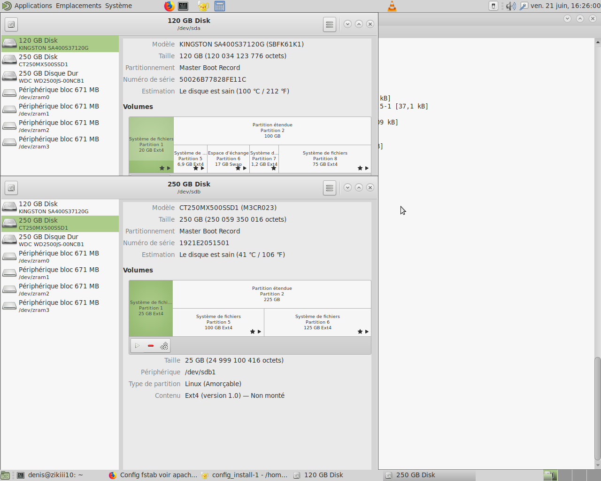This screenshot has height=481, width=601.
Task: Click the volume speaker icon in tray
Action: coord(511,6)
